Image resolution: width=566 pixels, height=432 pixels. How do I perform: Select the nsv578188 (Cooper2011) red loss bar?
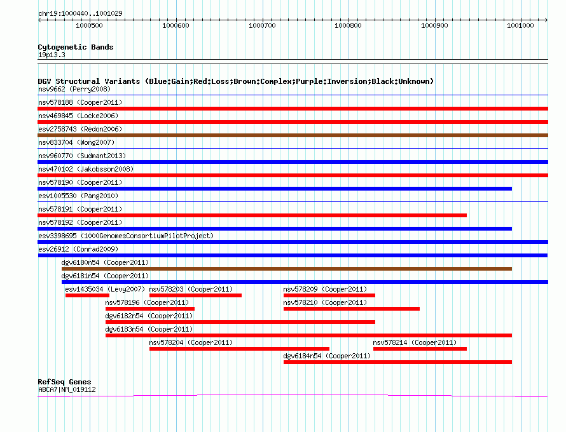tap(293, 109)
